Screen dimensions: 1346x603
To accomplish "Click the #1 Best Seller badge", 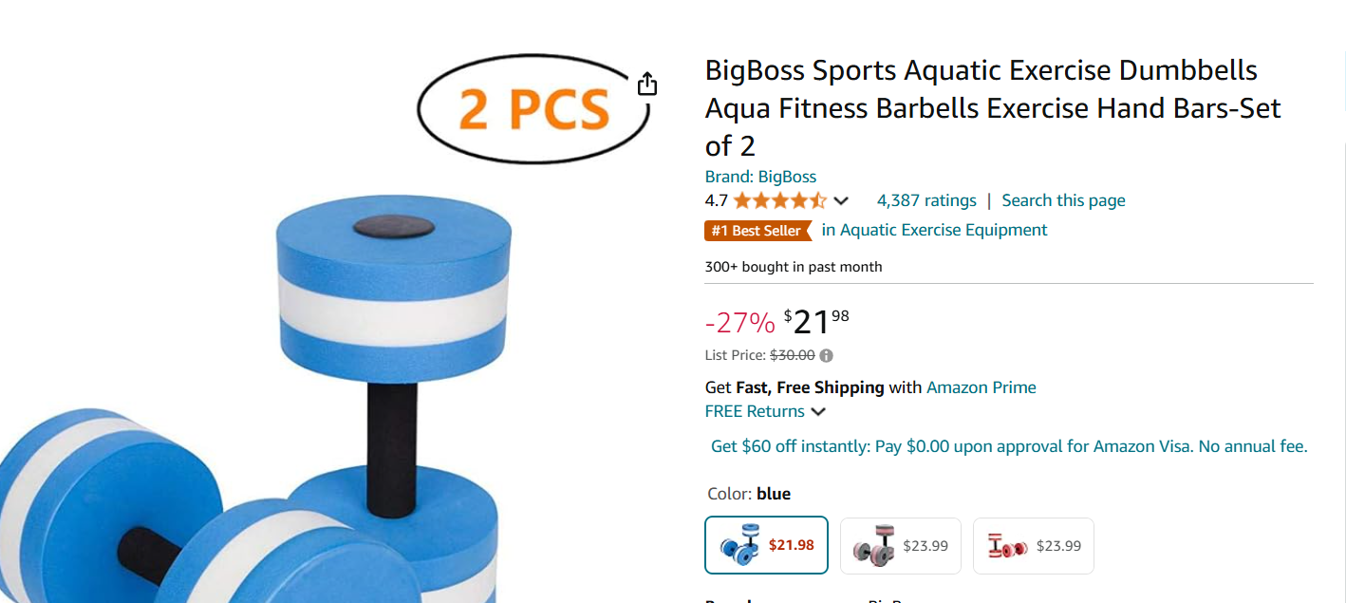I will (757, 231).
